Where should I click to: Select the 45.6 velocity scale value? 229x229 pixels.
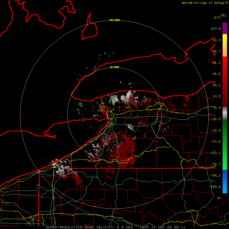[217, 74]
